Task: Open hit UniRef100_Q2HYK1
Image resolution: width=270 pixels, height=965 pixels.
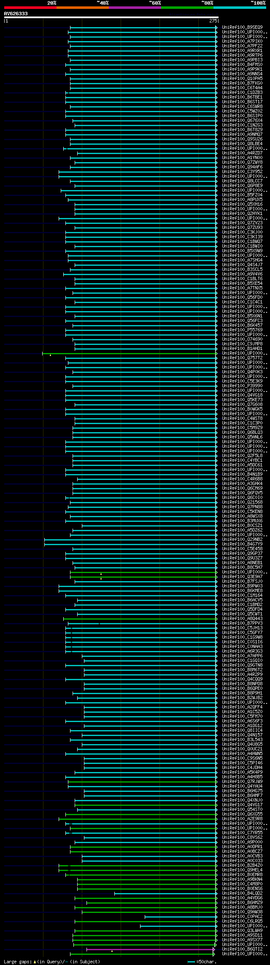Action: point(242,213)
